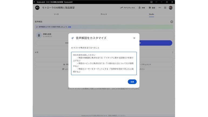This screenshot has height=117, width=208.
Task: Open the メモ section three-dot menu
Action: [173, 52]
